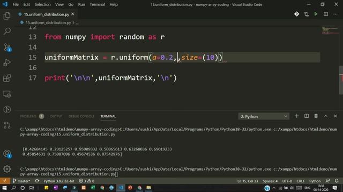Open notifications bell in status bar
The width and height of the screenshot is (343, 192).
coord(337,181)
